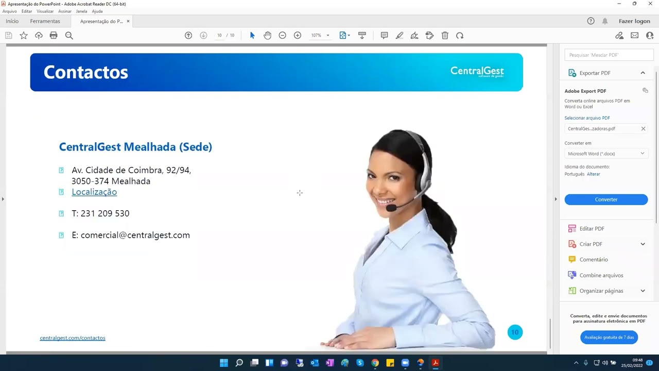
Task: Click Alterar language link
Action: 594,174
